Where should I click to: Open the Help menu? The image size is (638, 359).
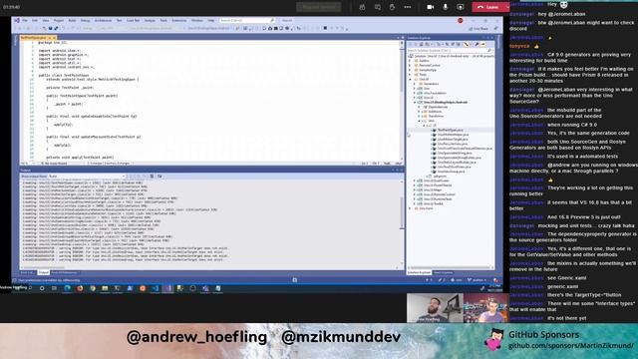click(210, 20)
